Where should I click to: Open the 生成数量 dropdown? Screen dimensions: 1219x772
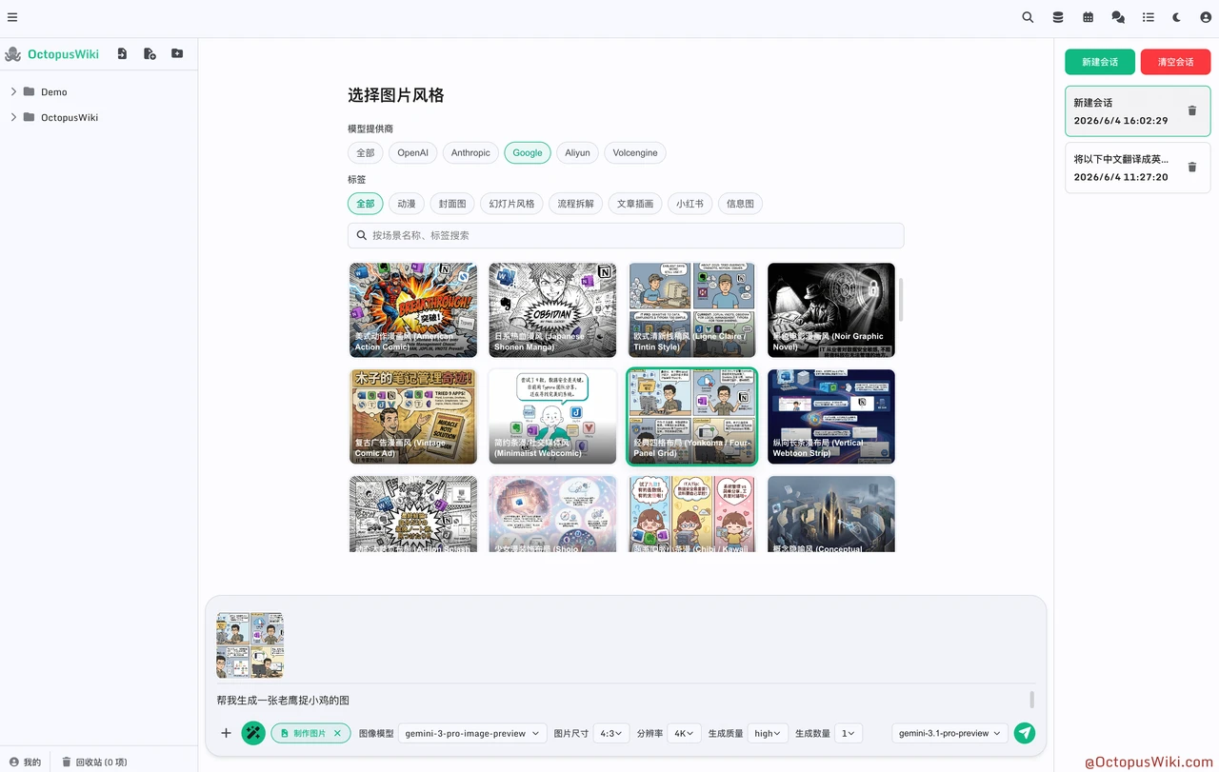click(849, 734)
